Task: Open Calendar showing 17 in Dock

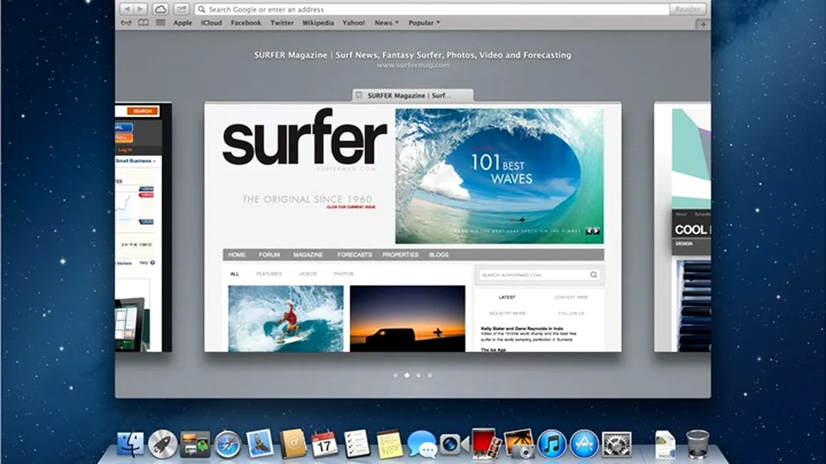Action: click(x=325, y=443)
